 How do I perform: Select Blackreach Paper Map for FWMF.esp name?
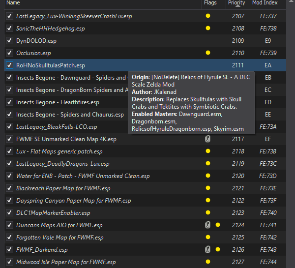(x=63, y=188)
